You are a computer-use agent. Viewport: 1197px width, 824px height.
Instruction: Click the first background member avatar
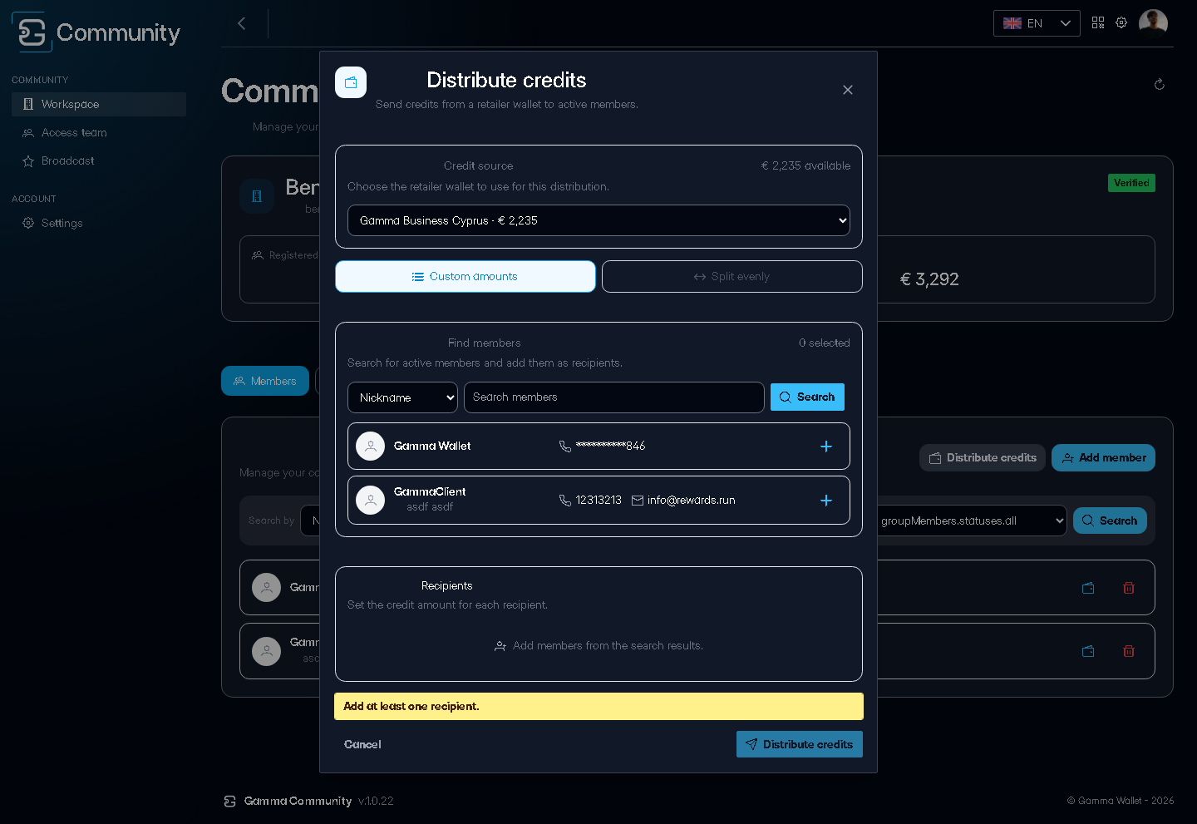(267, 588)
